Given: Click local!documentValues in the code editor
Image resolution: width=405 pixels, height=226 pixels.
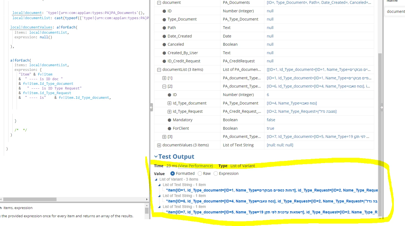Looking at the screenshot, I should click(x=31, y=27).
